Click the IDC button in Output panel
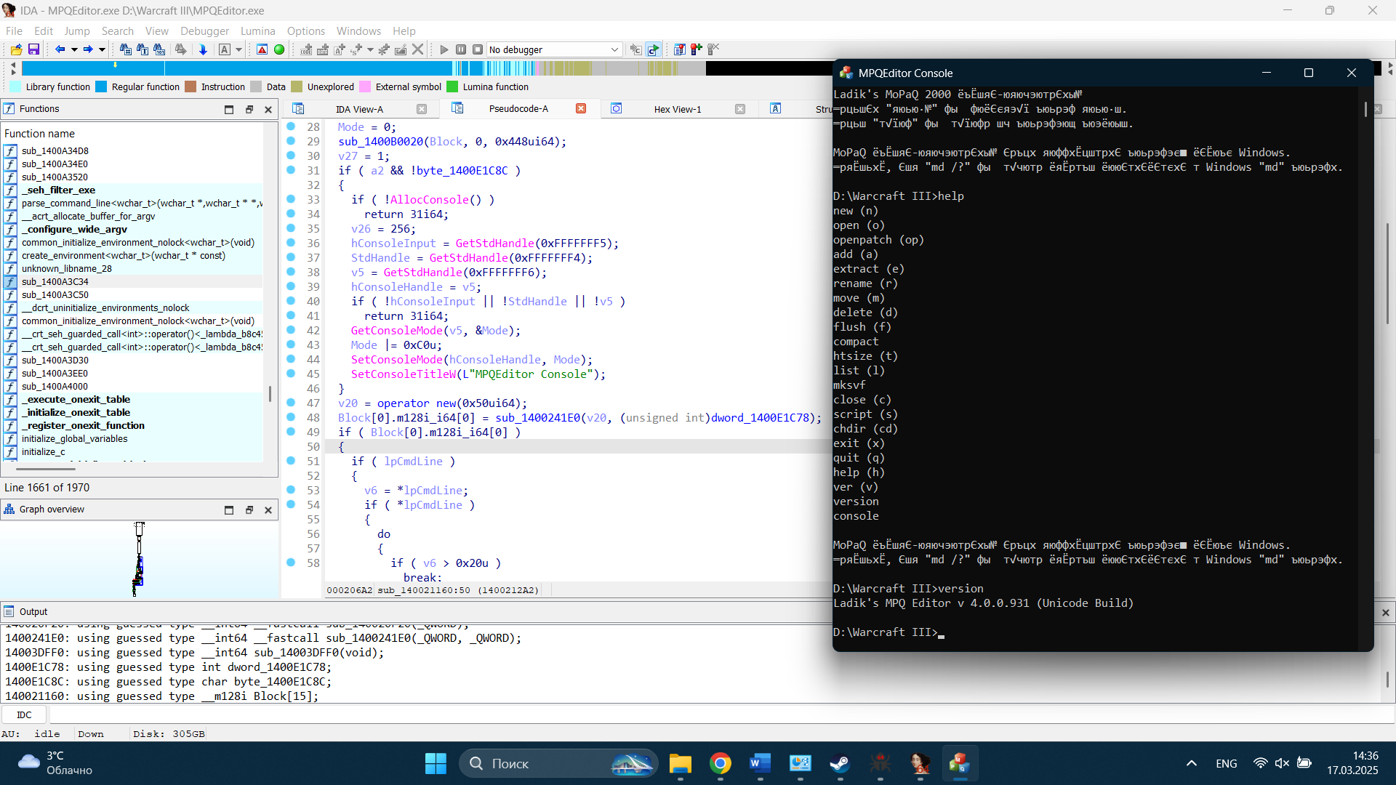Image resolution: width=1396 pixels, height=785 pixels. pyautogui.click(x=24, y=714)
